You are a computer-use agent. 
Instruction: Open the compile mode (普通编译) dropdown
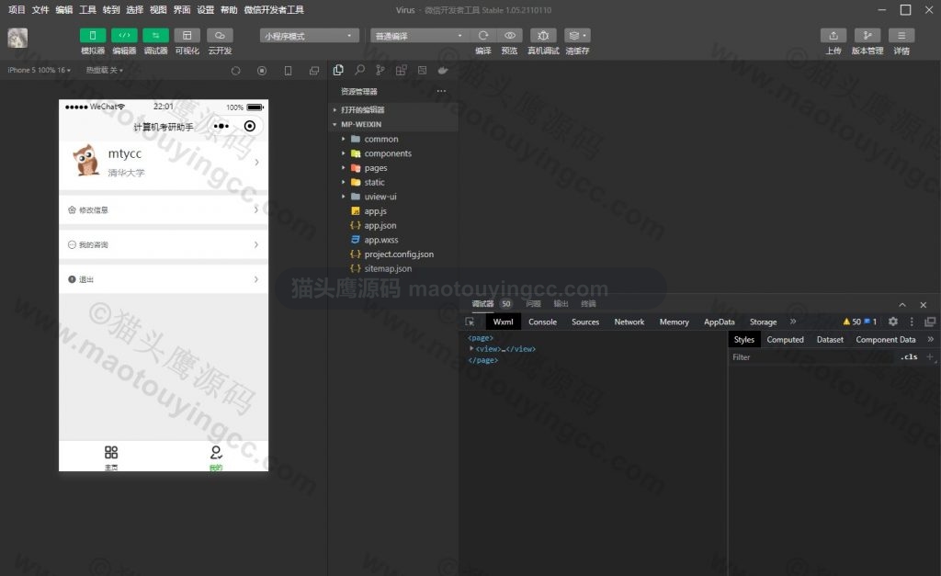tap(419, 36)
